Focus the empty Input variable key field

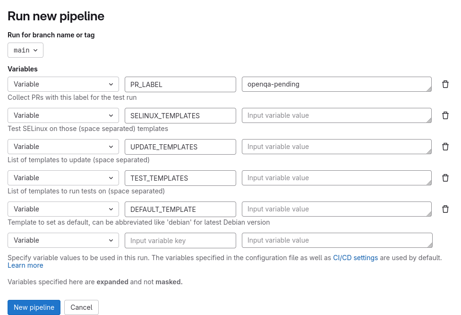pos(180,240)
